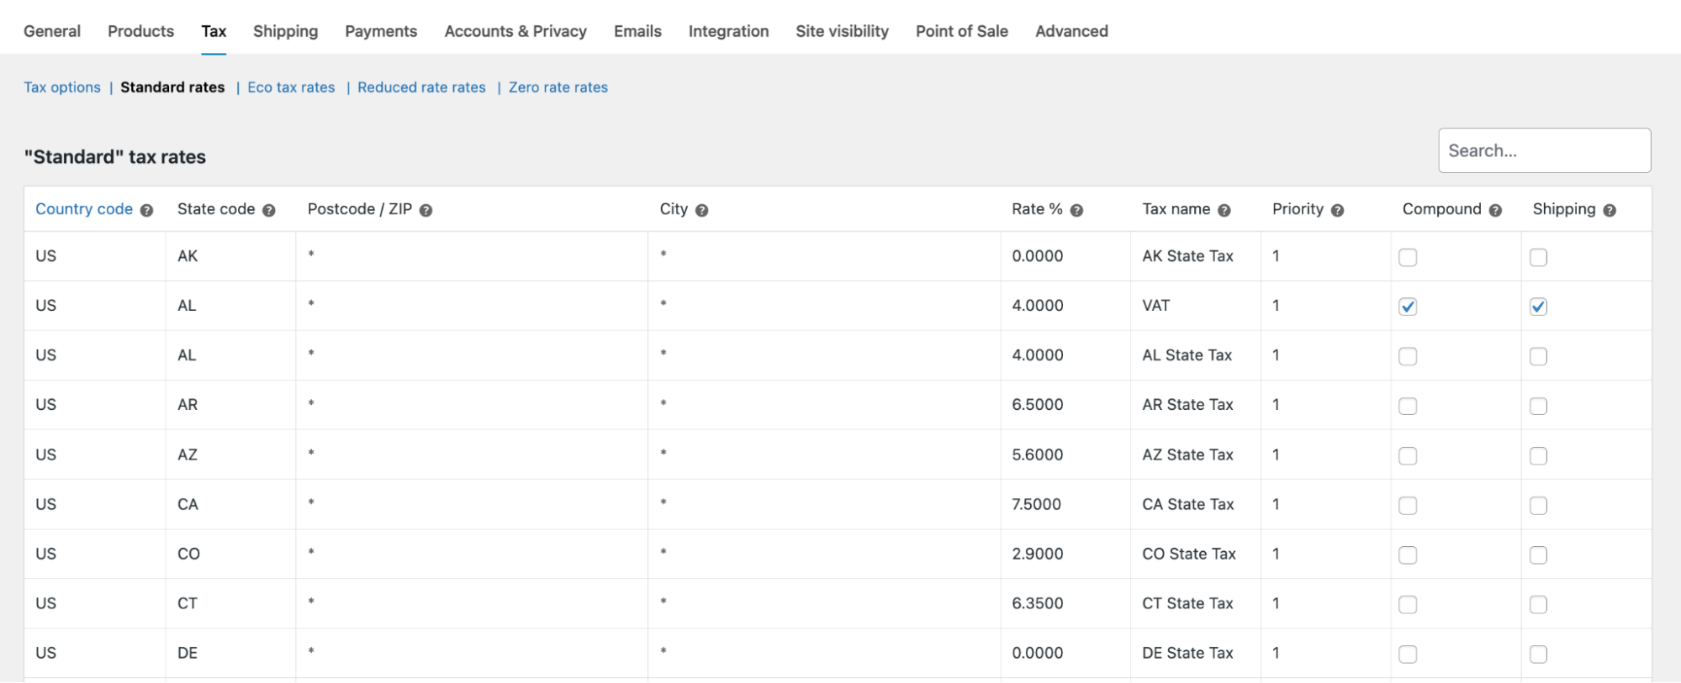The height and width of the screenshot is (683, 1681).
Task: Go to the Shipping tab
Action: click(x=285, y=31)
